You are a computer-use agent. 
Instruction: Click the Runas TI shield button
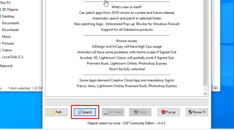[197, 112]
